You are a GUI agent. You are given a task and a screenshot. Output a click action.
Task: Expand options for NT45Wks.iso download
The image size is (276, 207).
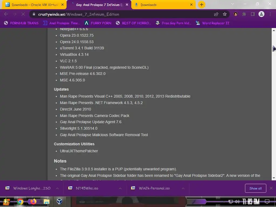coord(120,188)
